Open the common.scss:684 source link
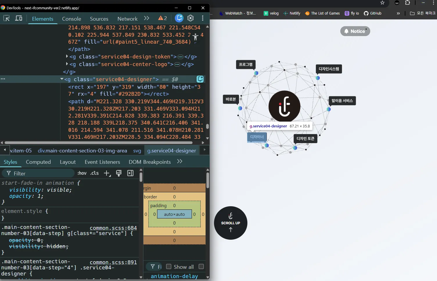This screenshot has width=437, height=281. tap(113, 228)
